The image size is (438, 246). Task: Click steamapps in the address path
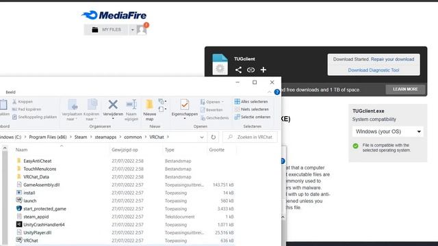pyautogui.click(x=105, y=137)
